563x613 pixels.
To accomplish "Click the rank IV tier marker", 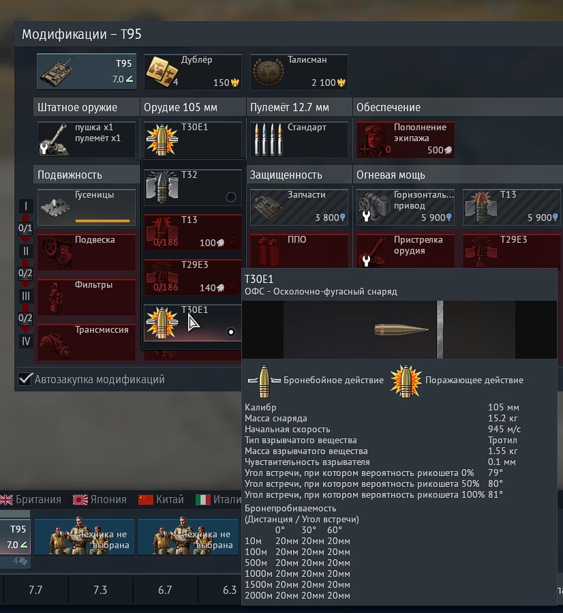I will (x=26, y=341).
